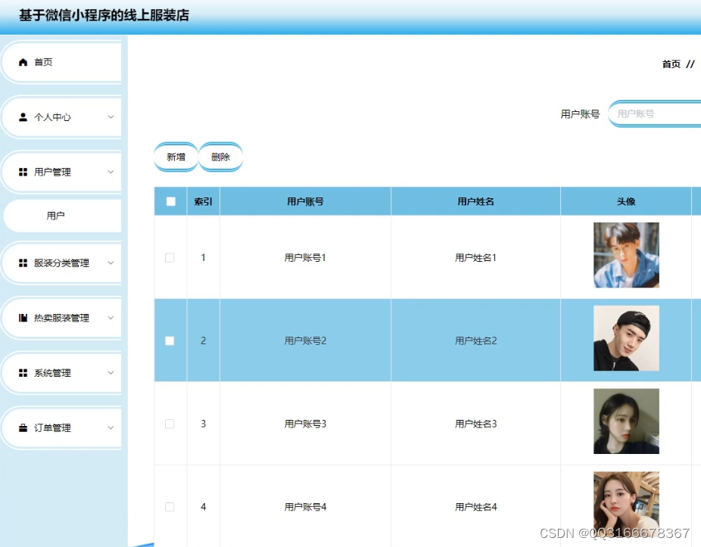
Task: Open the 服装分类管理 sidebar menu
Action: pyautogui.click(x=61, y=263)
